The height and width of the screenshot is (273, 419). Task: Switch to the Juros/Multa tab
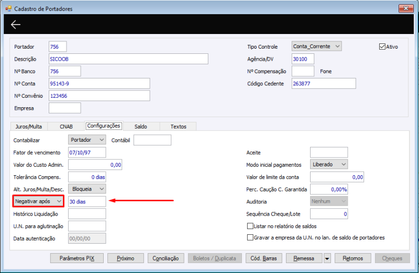coord(29,127)
